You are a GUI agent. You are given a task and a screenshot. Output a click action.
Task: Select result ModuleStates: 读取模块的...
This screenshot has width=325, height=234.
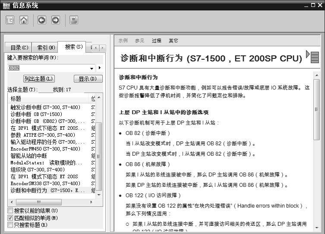[x=46, y=163]
